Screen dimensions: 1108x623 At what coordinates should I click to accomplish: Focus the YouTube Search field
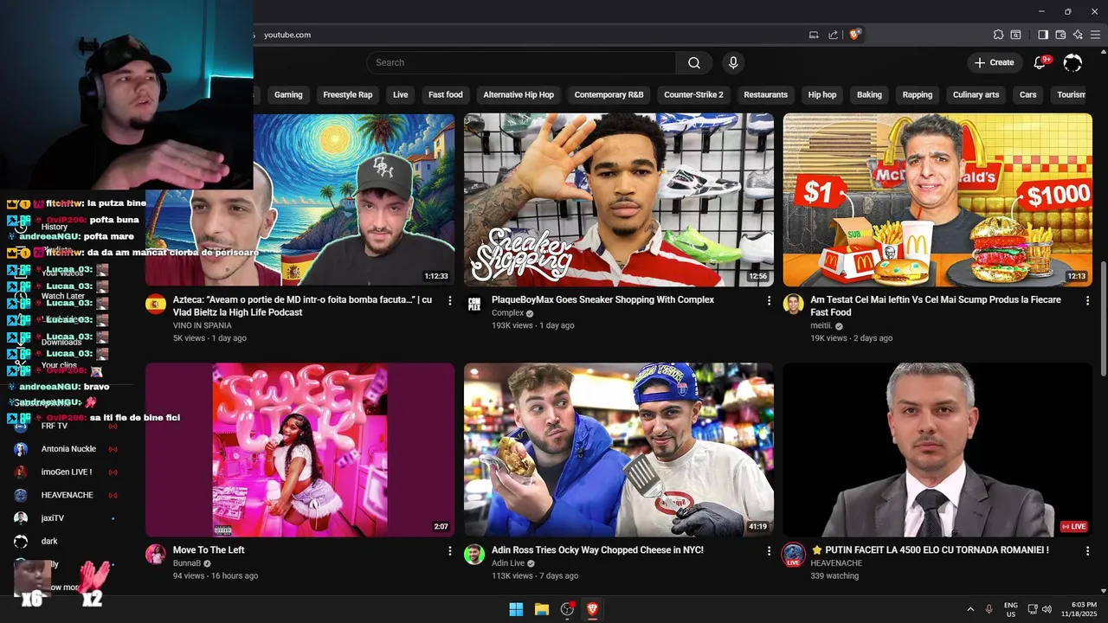click(x=521, y=62)
